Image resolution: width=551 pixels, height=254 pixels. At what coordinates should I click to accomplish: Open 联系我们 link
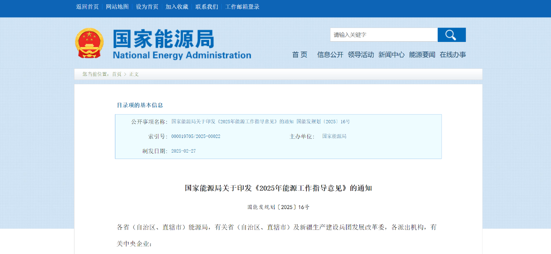click(x=207, y=7)
